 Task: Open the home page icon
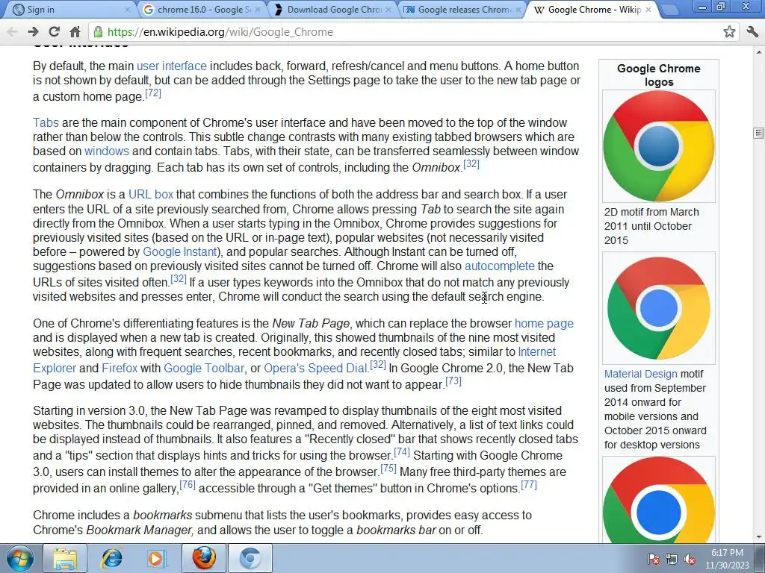tap(75, 32)
